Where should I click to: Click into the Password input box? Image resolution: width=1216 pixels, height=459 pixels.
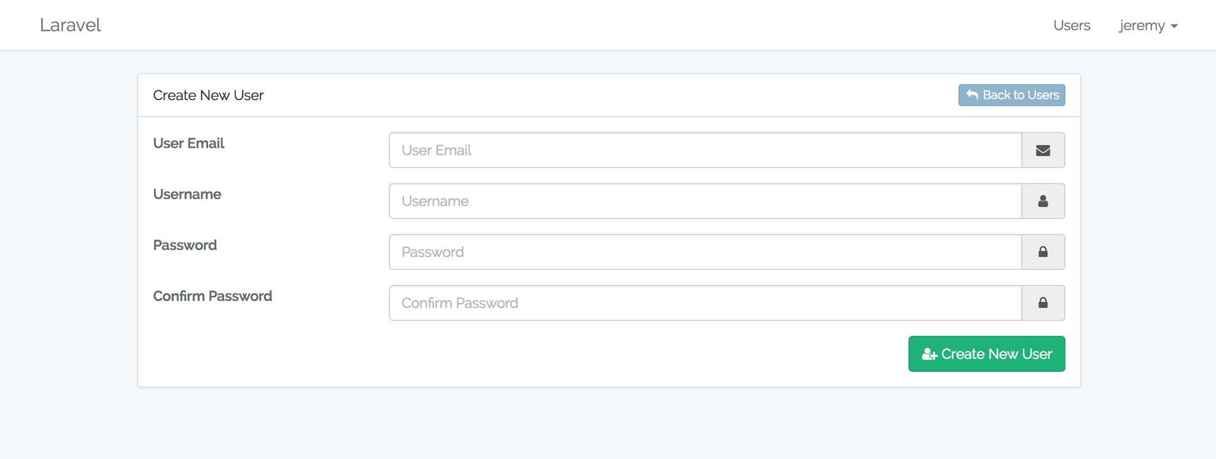[705, 252]
